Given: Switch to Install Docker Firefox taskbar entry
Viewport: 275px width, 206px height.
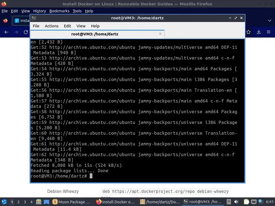Looking at the screenshot, I should coord(115,202).
